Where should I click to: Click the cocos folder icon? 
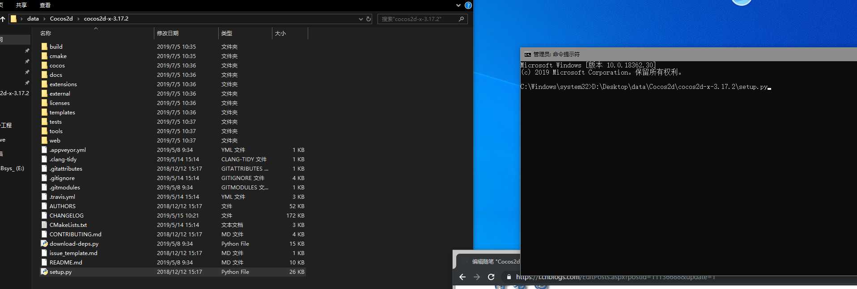(x=44, y=65)
